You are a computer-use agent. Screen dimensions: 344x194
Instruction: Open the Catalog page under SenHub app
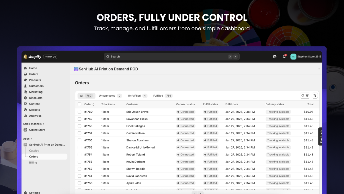click(x=34, y=150)
